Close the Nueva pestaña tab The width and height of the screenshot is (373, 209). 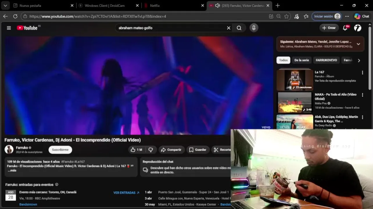click(72, 6)
